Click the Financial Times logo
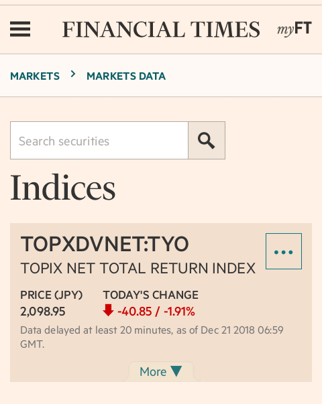This screenshot has width=322, height=404. coord(161,29)
